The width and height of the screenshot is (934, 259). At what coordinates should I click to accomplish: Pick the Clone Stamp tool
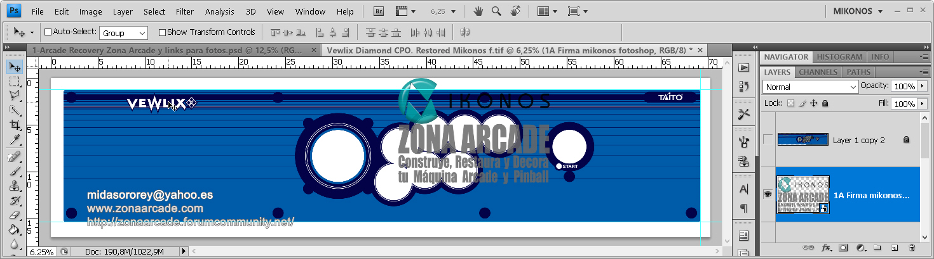coord(15,186)
